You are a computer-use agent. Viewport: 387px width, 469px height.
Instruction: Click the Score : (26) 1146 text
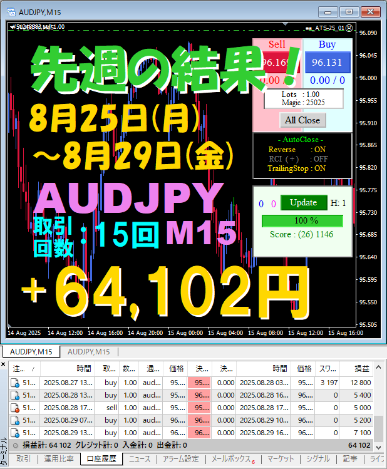click(301, 234)
